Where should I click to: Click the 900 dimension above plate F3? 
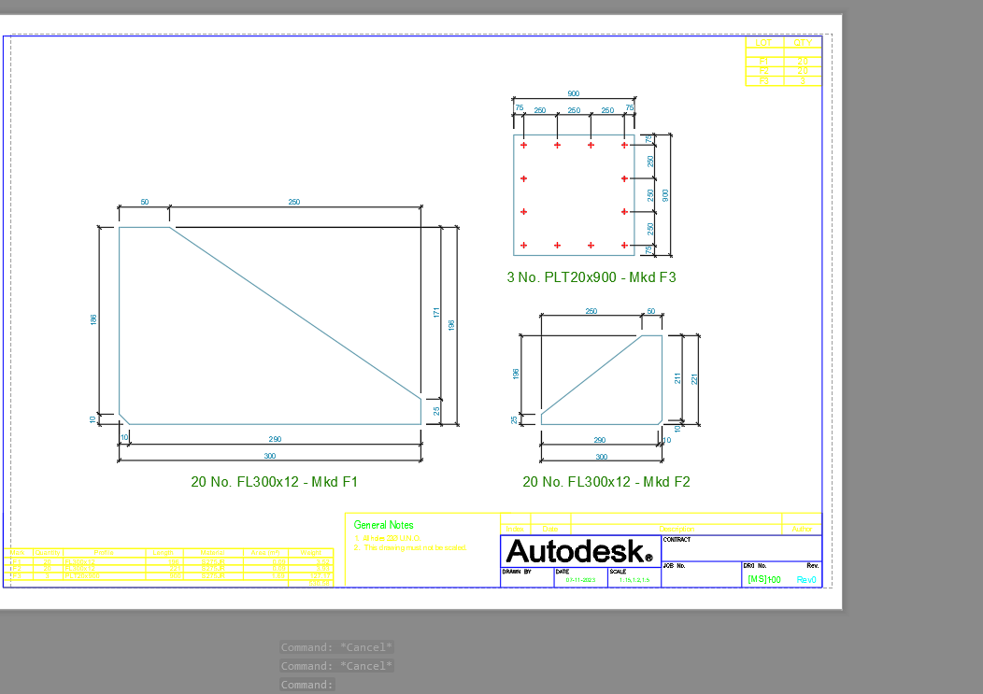[573, 93]
